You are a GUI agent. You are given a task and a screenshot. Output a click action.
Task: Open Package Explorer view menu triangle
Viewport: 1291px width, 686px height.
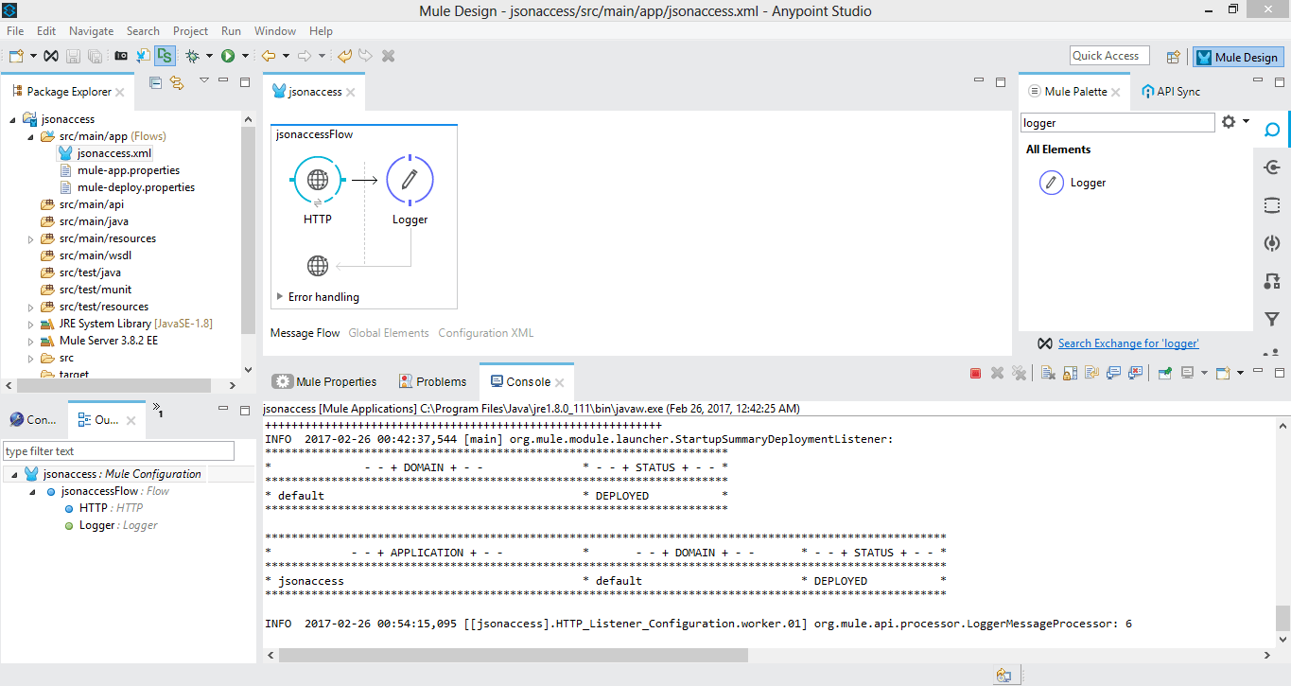203,81
